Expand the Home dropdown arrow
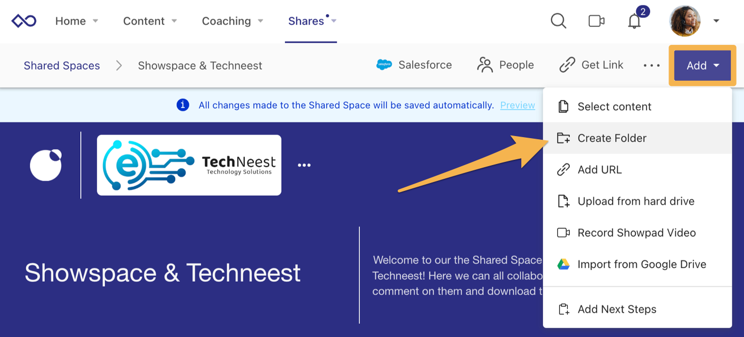This screenshot has width=744, height=337. point(96,21)
